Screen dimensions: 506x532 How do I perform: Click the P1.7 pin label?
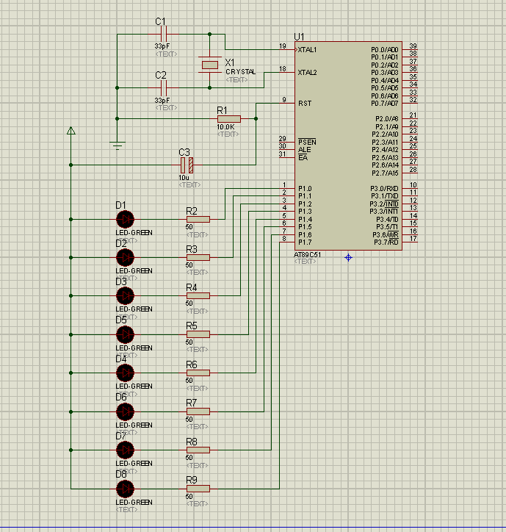tap(305, 242)
